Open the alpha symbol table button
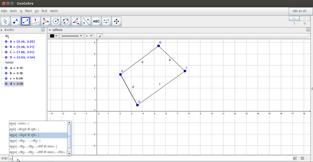This screenshot has width=313, height=162. point(295,158)
